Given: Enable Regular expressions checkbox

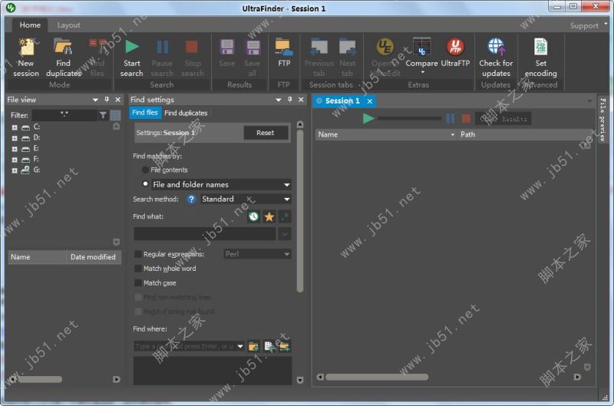Looking at the screenshot, I should point(138,254).
